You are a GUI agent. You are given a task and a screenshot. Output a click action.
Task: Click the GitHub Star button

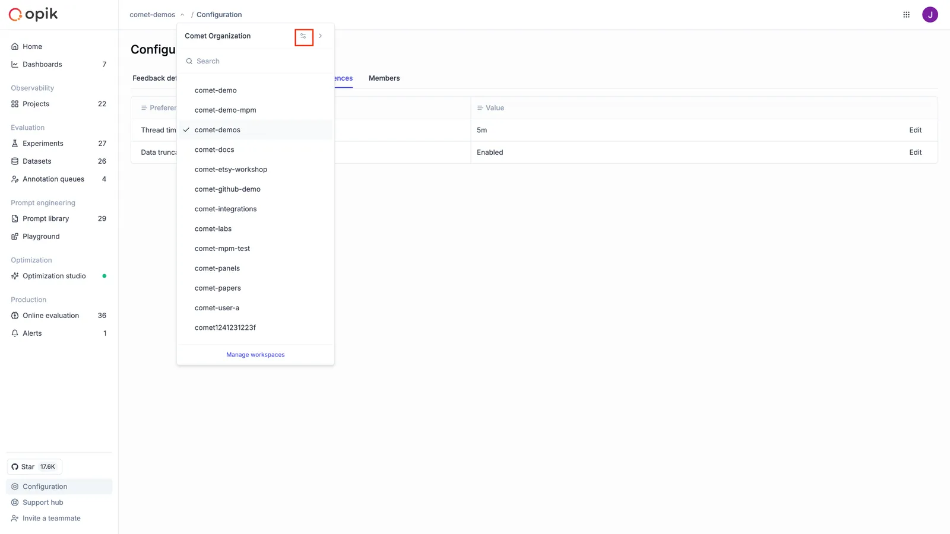[34, 467]
